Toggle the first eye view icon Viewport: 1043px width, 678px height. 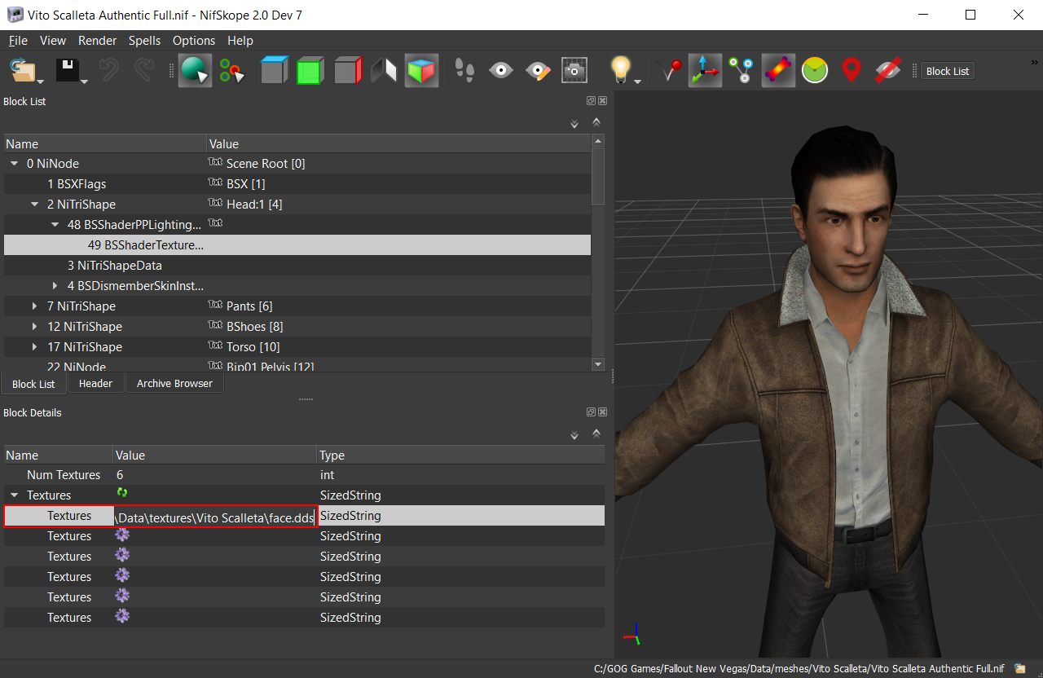click(x=501, y=71)
